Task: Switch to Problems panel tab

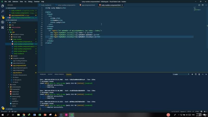Action: click(43, 74)
